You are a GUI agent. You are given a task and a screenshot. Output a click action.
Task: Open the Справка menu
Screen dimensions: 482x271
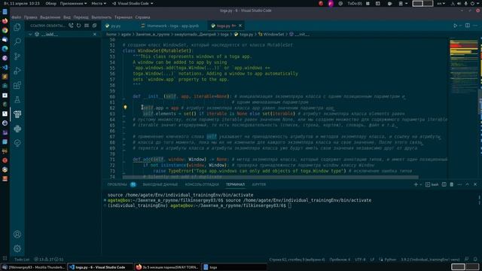142,17
